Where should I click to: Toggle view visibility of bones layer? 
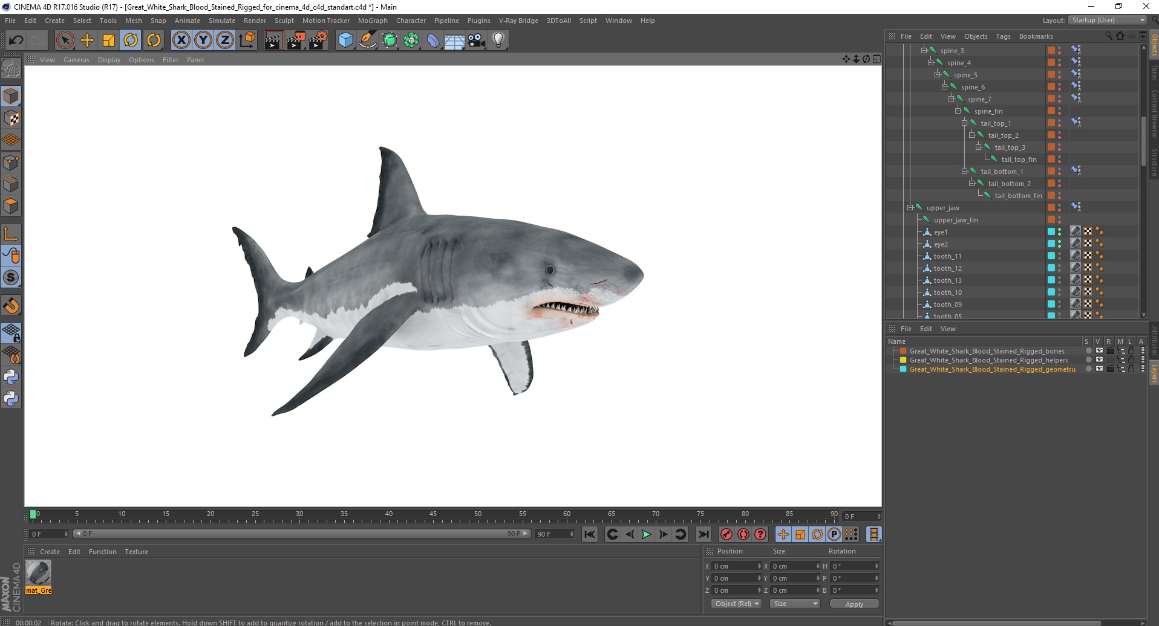click(1099, 350)
